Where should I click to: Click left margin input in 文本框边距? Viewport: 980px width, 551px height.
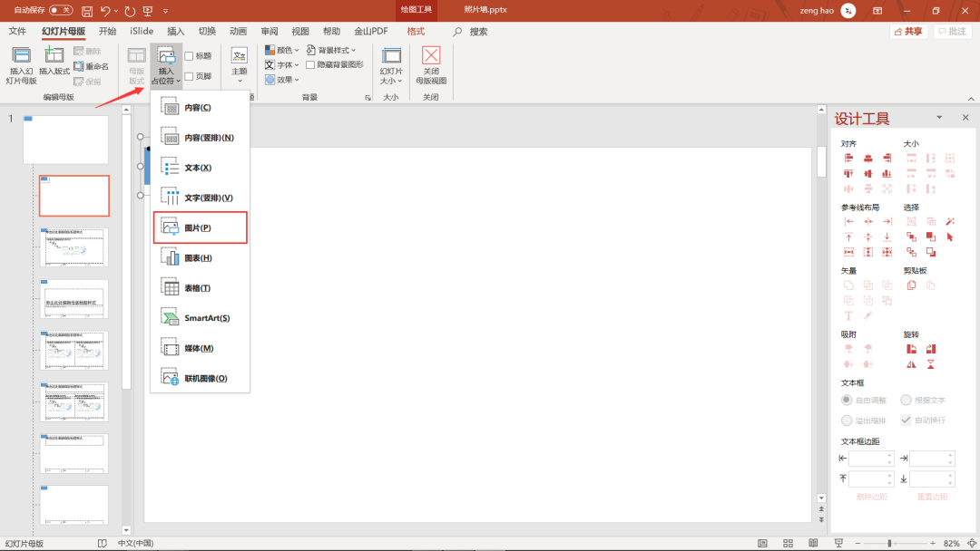pos(872,459)
